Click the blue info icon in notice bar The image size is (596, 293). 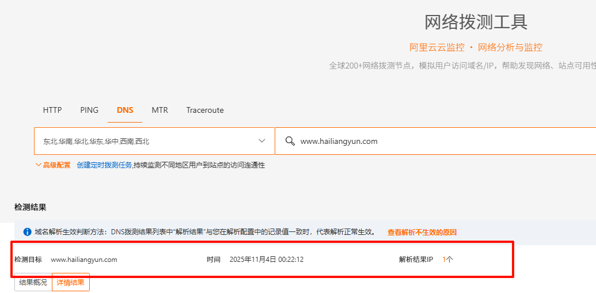pyautogui.click(x=27, y=232)
